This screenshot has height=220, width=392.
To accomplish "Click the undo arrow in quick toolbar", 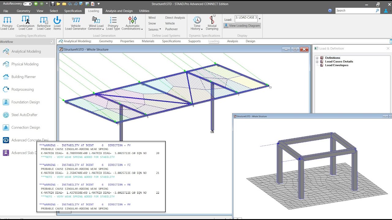I will click(x=70, y=4).
